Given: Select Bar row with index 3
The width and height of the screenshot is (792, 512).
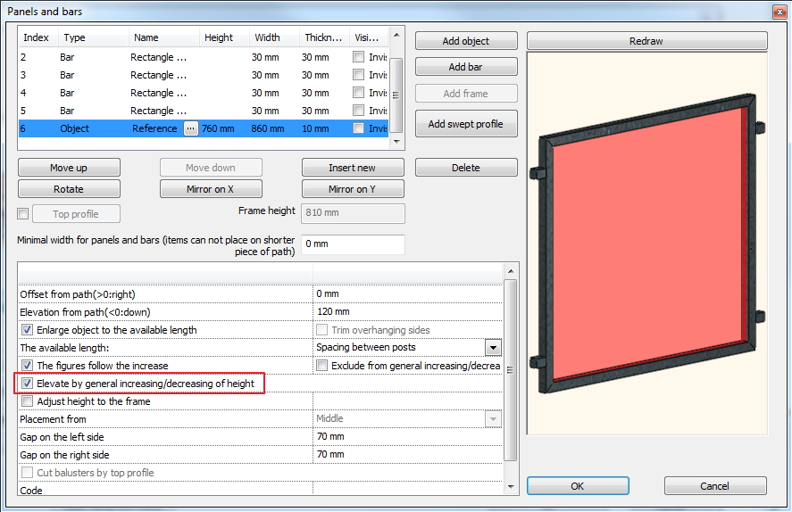Looking at the screenshot, I should point(204,75).
